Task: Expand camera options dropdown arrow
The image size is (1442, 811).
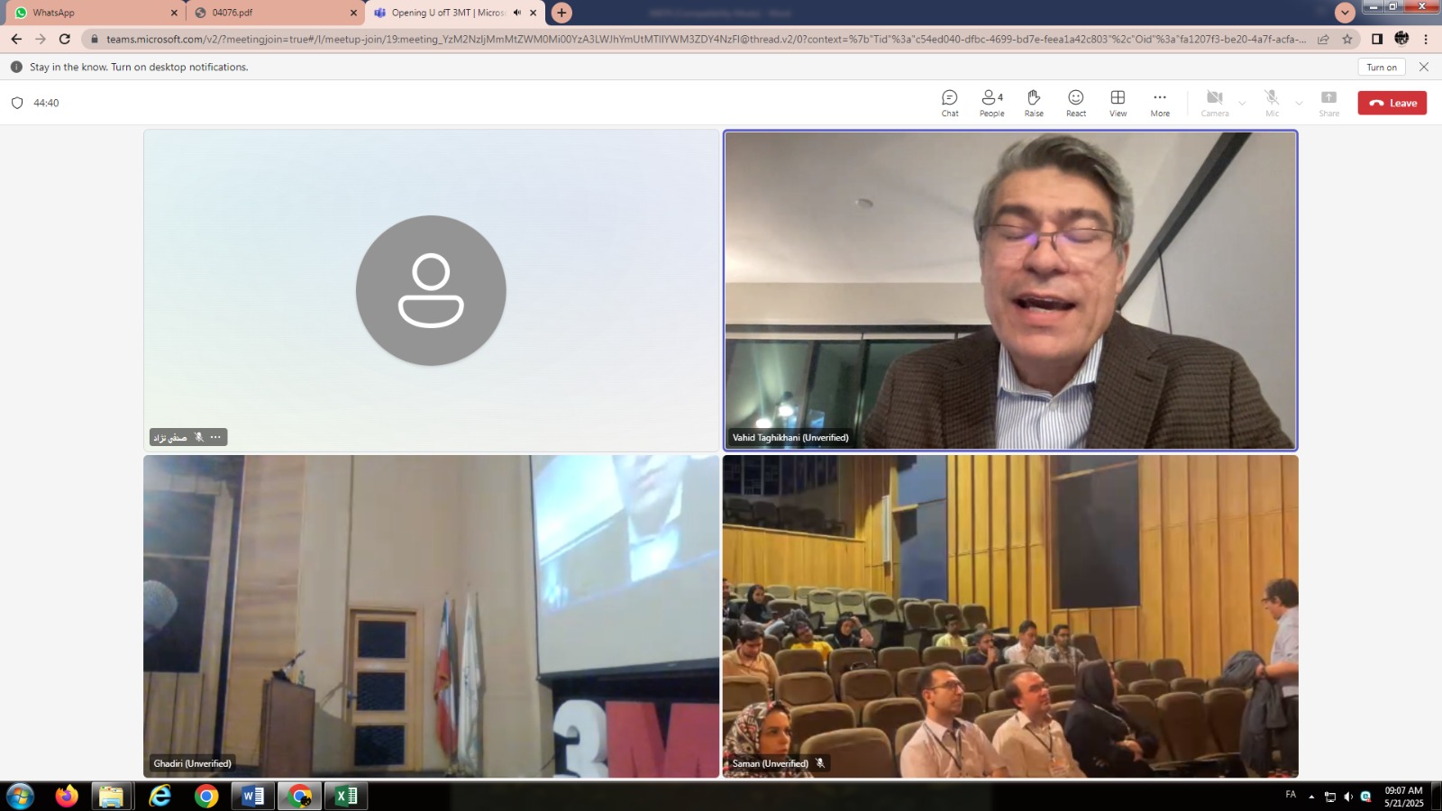Action: [x=1242, y=104]
